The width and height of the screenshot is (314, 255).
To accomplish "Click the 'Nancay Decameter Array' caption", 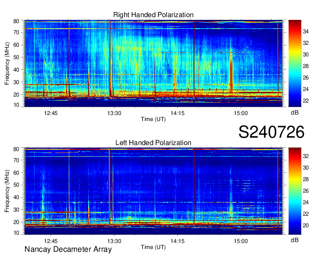I will pos(68,249).
